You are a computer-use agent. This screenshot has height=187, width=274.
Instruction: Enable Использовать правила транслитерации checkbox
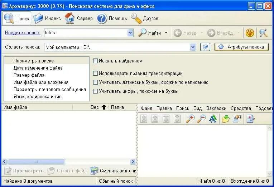pyautogui.click(x=95, y=73)
